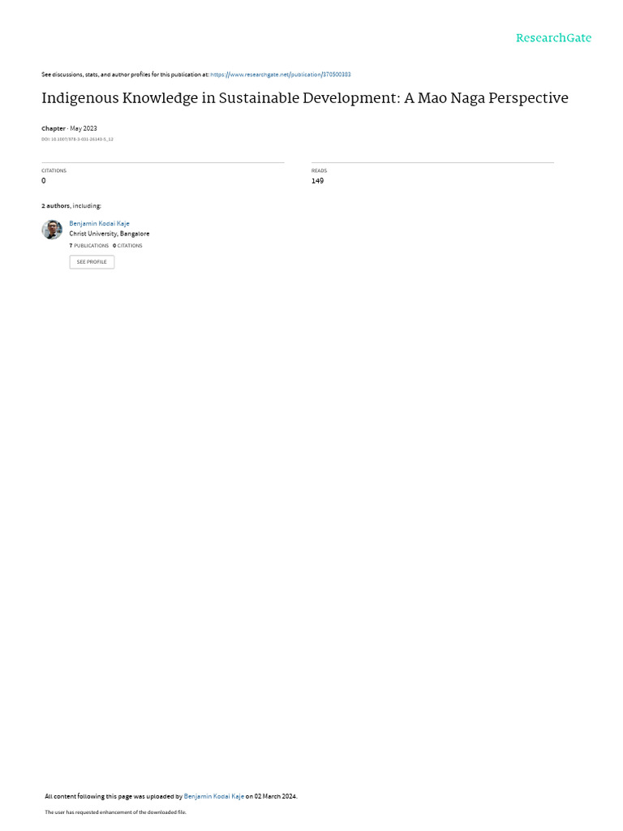
Task: Click the DOI text under Chapter
Action: tap(77, 140)
